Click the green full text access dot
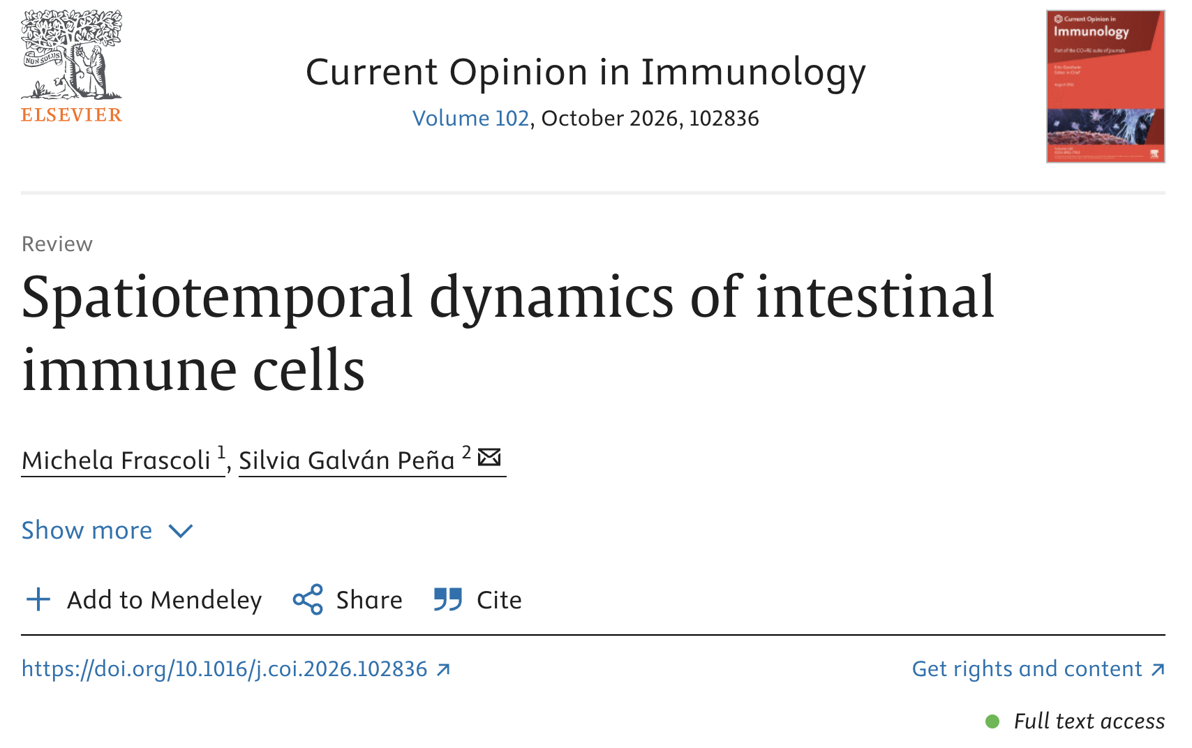 tap(992, 721)
